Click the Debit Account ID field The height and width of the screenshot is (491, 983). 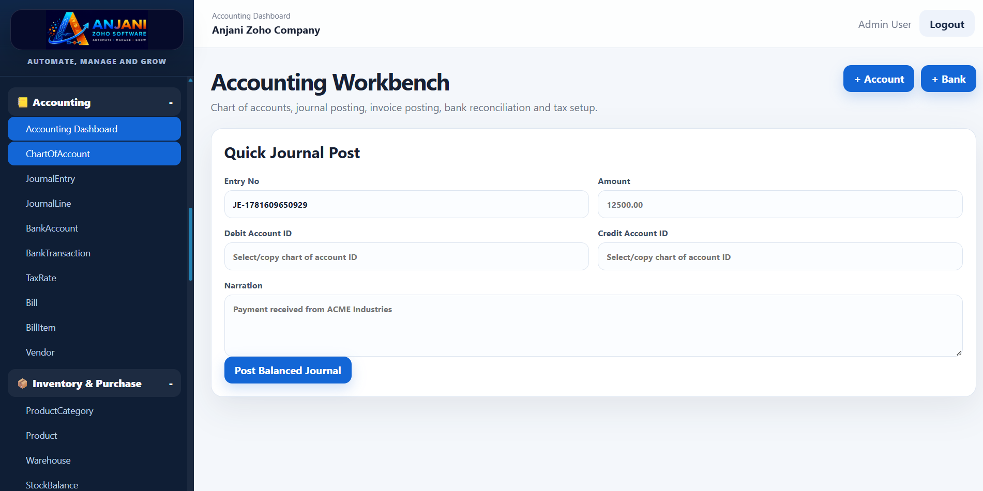pos(406,256)
